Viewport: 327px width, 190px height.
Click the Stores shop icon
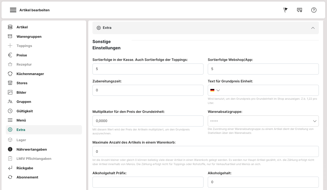10,83
